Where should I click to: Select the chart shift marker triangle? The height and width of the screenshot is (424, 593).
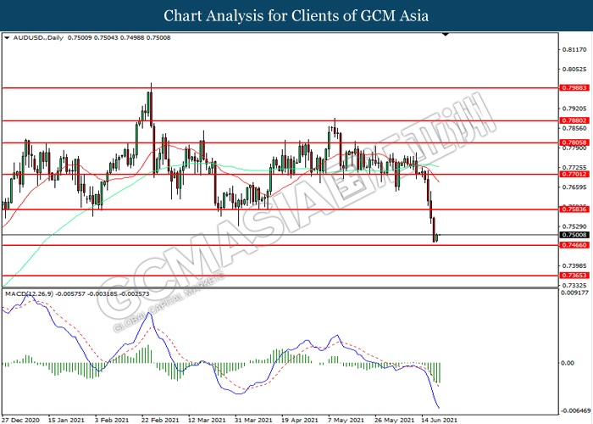coord(446,35)
